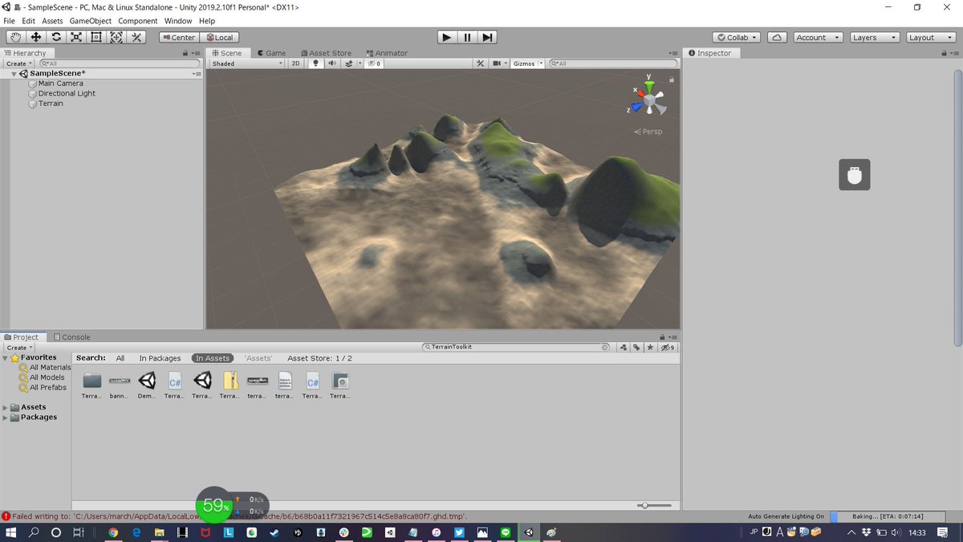Select Main Camera in Hierarchy
Screen dimensions: 963x542
coord(60,84)
